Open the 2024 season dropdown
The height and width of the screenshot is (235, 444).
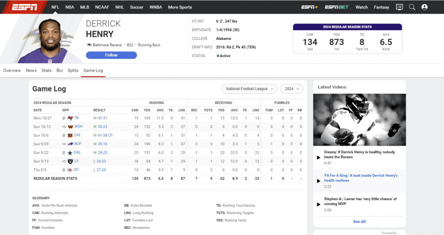click(291, 89)
